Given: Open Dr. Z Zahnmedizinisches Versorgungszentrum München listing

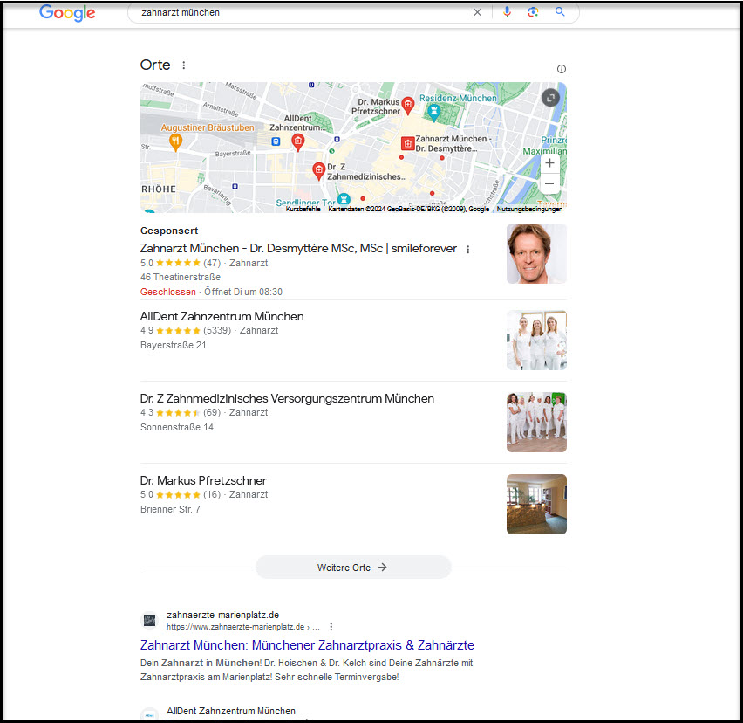Looking at the screenshot, I should (x=287, y=398).
